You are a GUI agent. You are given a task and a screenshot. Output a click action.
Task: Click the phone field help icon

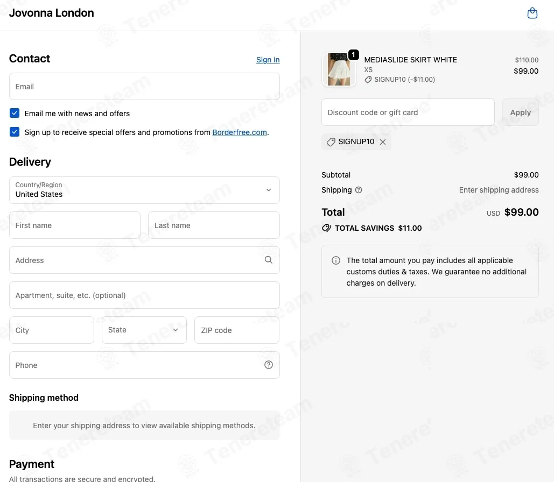(x=269, y=365)
